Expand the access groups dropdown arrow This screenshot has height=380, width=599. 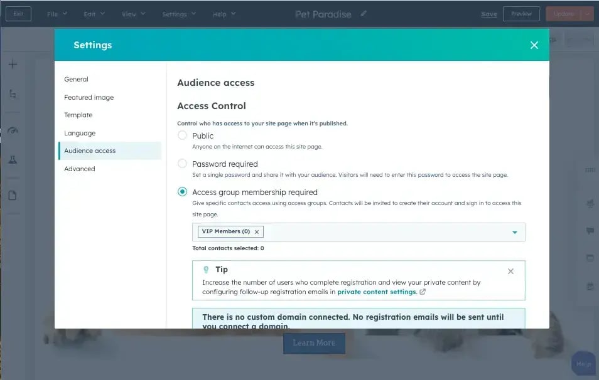[515, 233]
